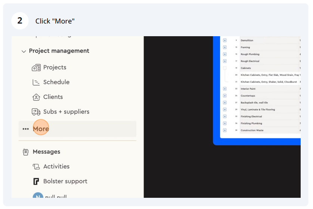Select the Framing item name

coord(245,47)
